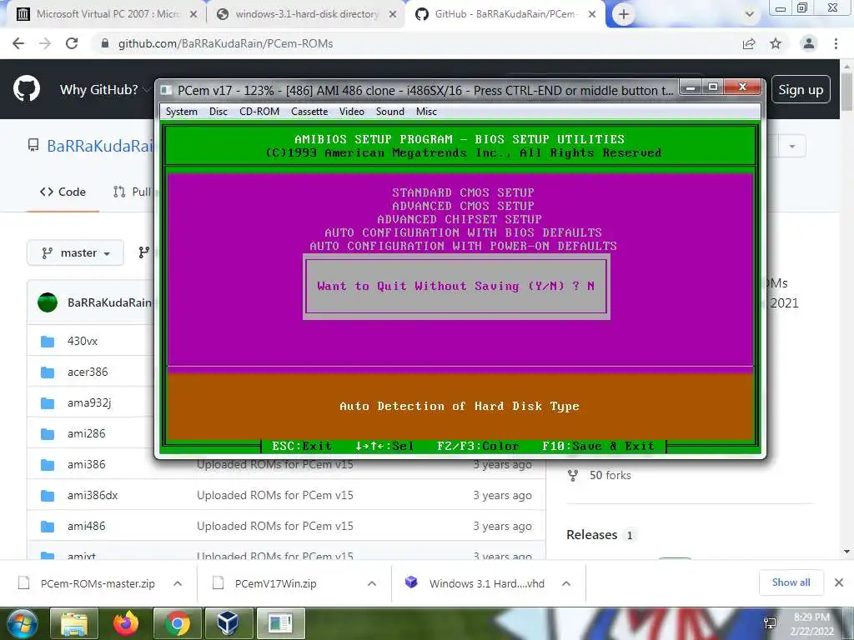Screen dimensions: 854x640
Task: Switch to Microsoft Virtual PC 2007 tab
Action: pyautogui.click(x=108, y=14)
